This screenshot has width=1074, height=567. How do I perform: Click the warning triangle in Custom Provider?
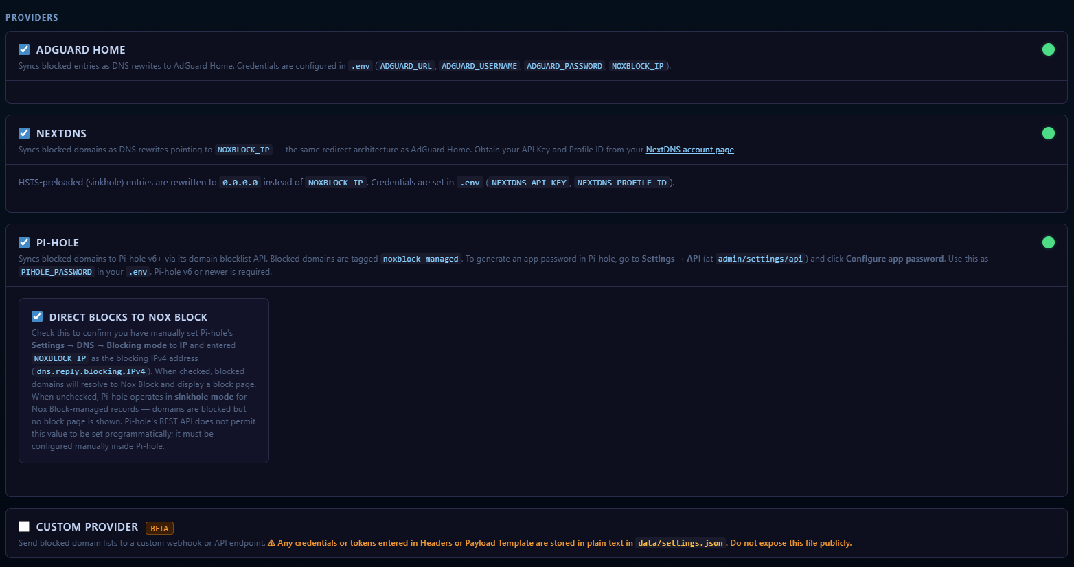pos(271,543)
